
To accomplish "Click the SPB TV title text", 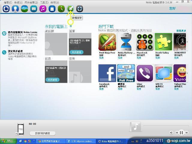I will point(159,84).
